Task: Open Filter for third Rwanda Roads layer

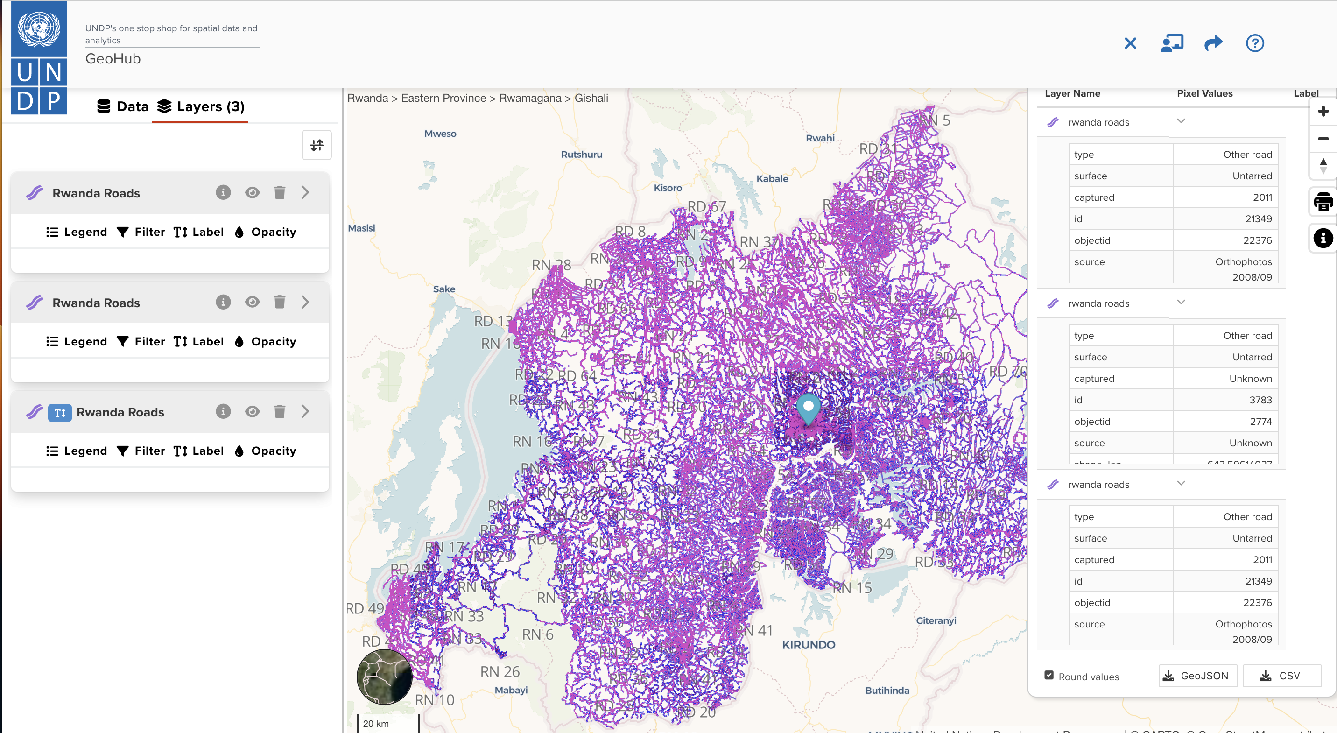Action: [x=141, y=451]
